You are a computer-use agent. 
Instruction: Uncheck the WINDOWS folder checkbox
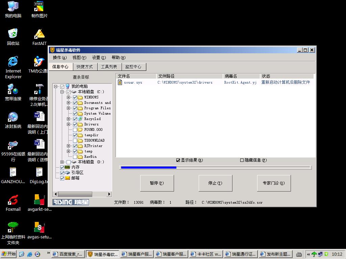(x=75, y=97)
